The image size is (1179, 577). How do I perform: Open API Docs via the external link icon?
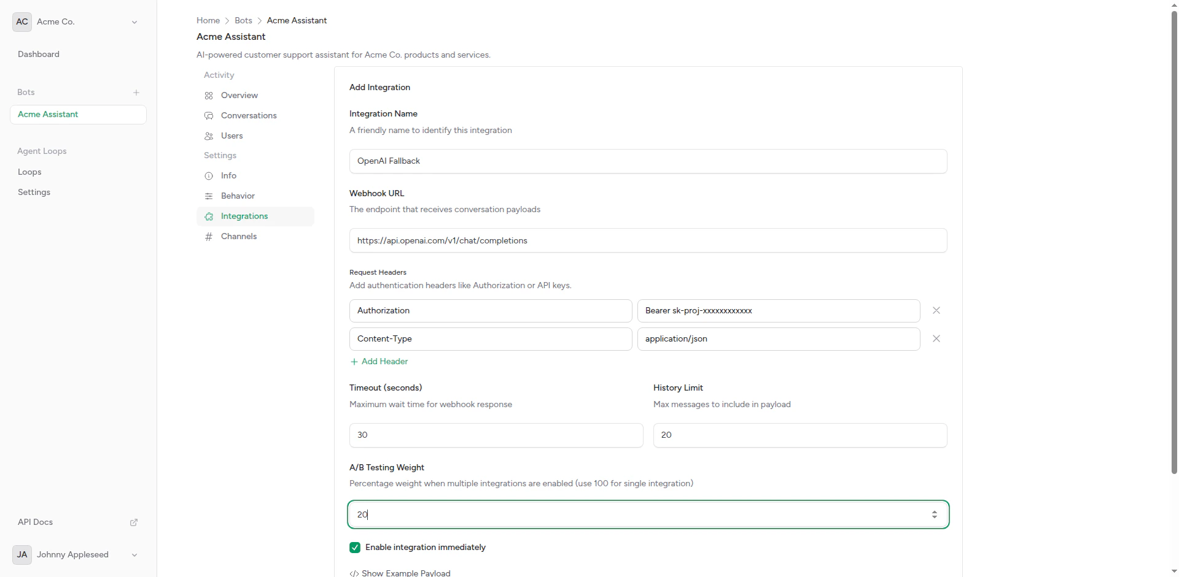point(134,522)
